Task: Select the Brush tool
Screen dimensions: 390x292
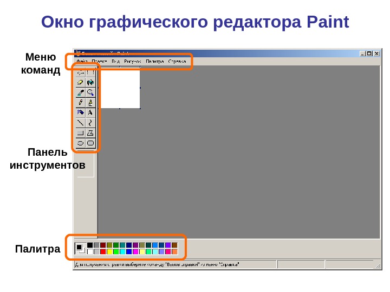Action: (x=90, y=103)
